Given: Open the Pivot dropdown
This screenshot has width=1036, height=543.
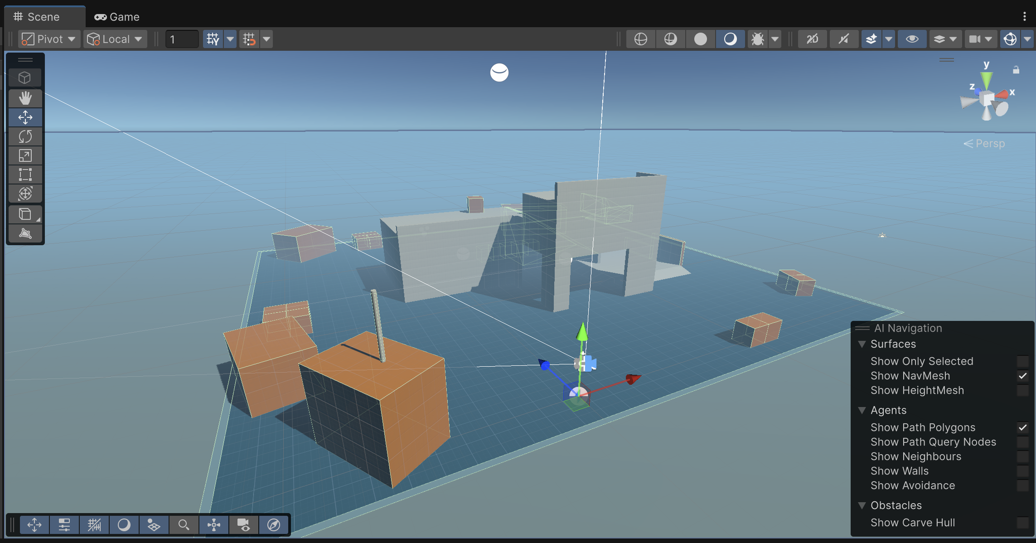Looking at the screenshot, I should [x=49, y=39].
